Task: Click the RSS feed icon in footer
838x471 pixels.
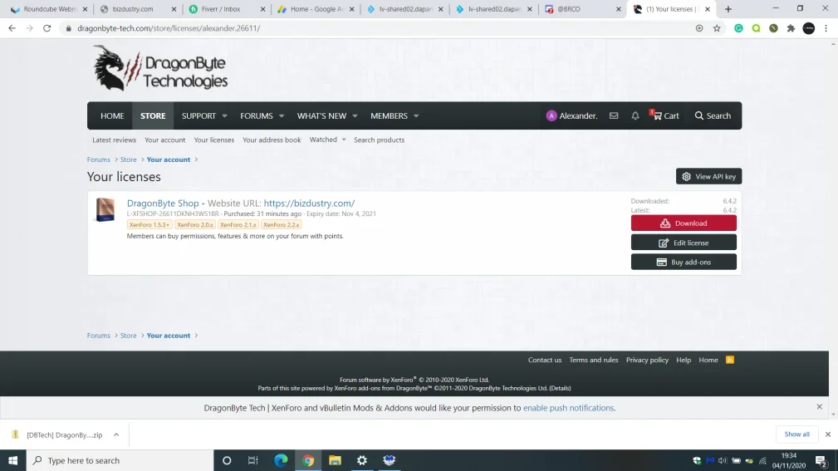Action: tap(729, 360)
